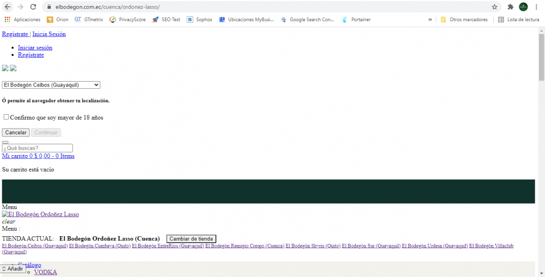
Task: Click the first broken image icon
Action: [x=5, y=68]
